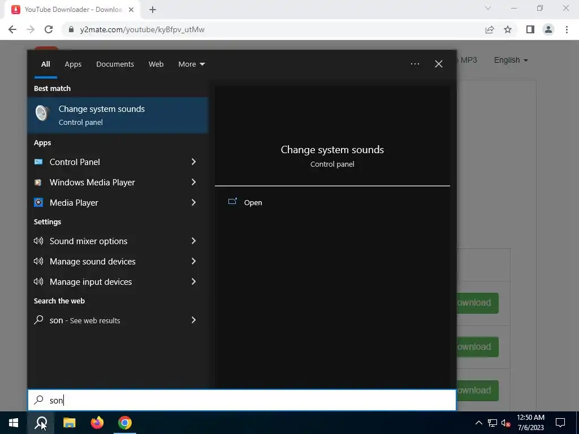Click the Windows Start button
The height and width of the screenshot is (434, 579).
tap(14, 423)
